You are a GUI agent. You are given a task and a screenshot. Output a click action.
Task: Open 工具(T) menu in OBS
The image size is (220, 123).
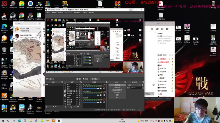coord(85,13)
